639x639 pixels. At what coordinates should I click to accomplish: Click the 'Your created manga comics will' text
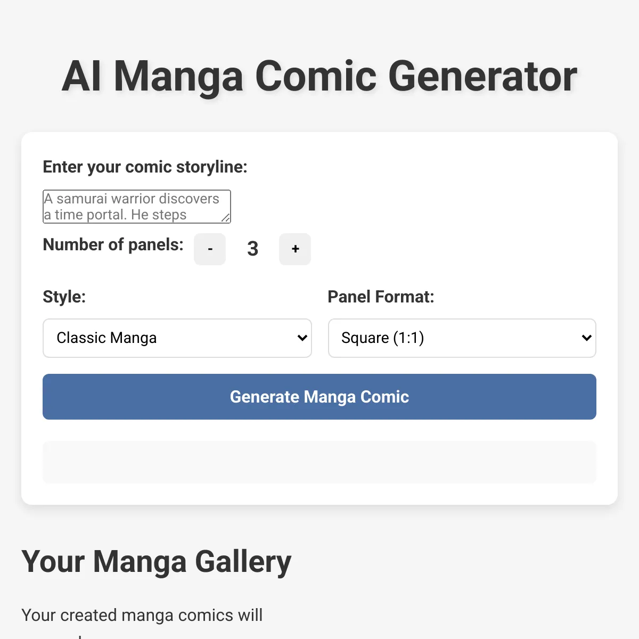click(142, 615)
